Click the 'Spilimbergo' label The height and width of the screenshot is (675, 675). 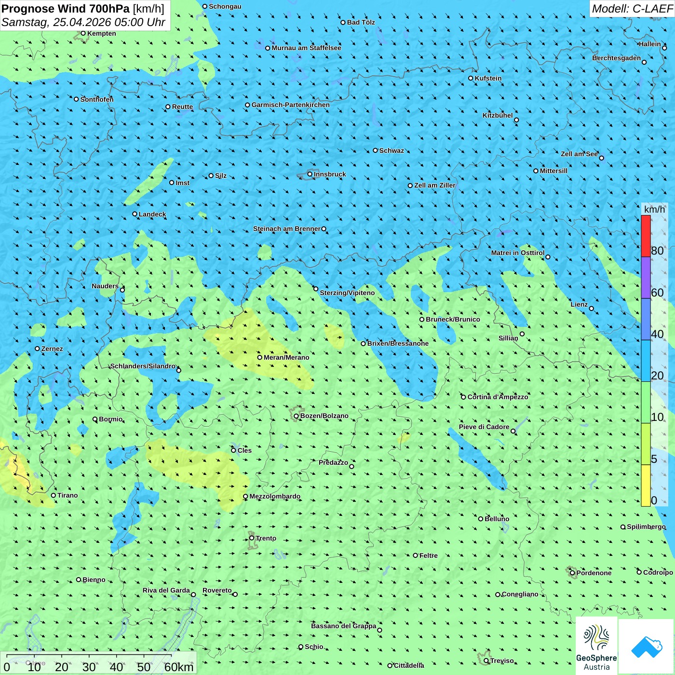pos(646,526)
